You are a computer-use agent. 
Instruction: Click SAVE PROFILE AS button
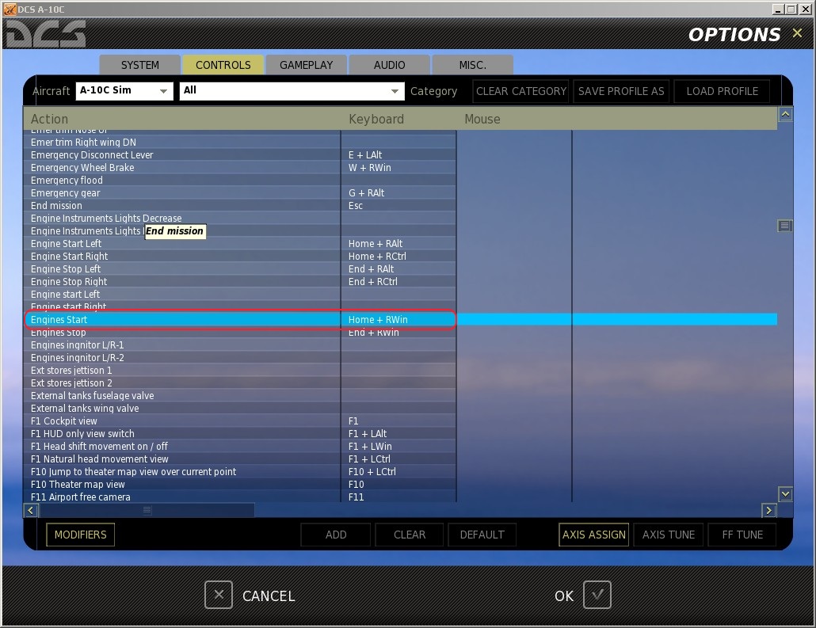coord(621,91)
